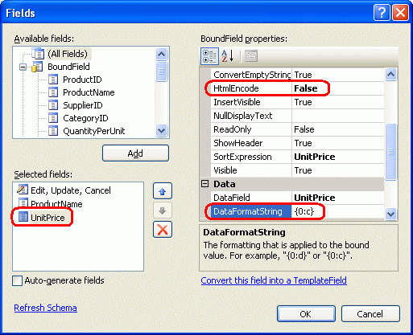The height and width of the screenshot is (335, 413).
Task: Select Edit, Update, Cancel in selected fields
Action: point(71,190)
